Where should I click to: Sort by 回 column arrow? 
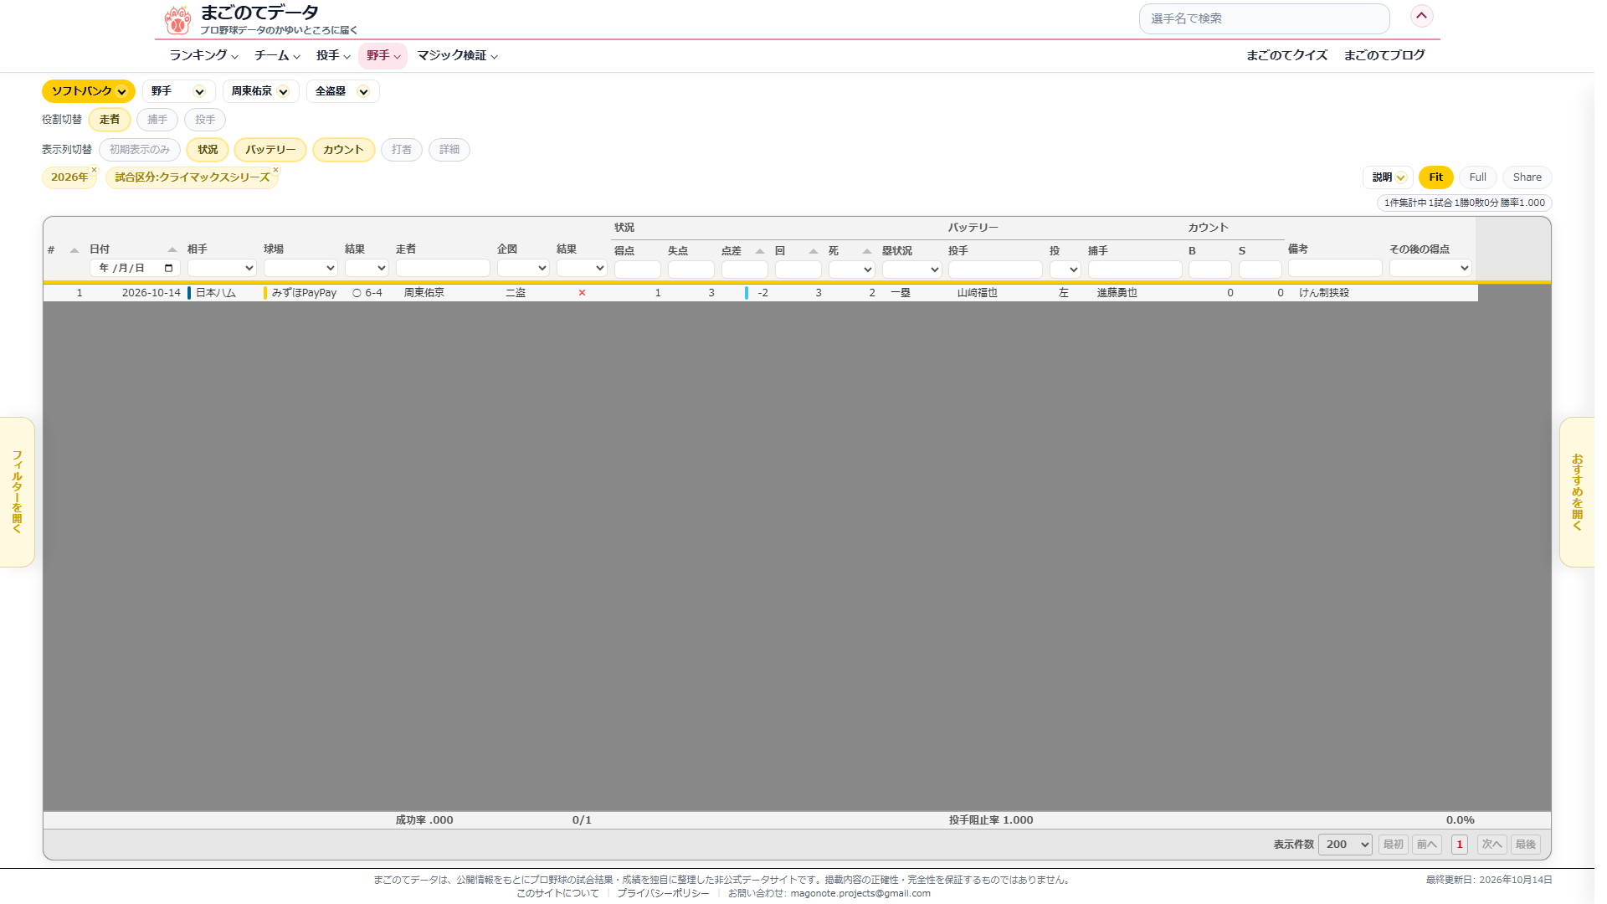[x=814, y=251]
